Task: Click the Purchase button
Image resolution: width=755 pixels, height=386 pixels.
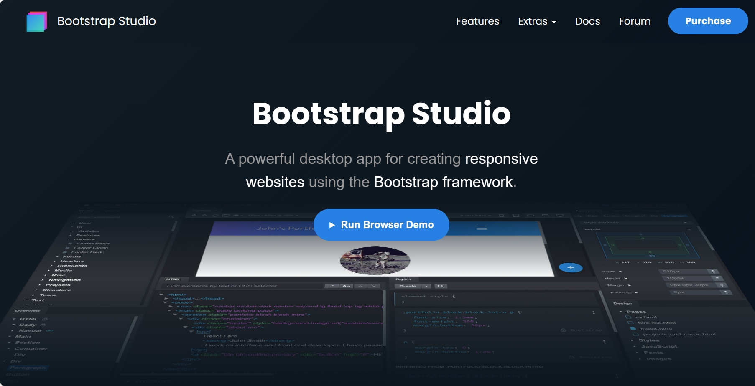Action: (708, 21)
